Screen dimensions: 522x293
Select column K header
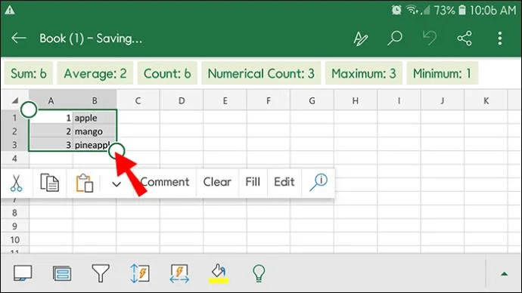pos(486,100)
